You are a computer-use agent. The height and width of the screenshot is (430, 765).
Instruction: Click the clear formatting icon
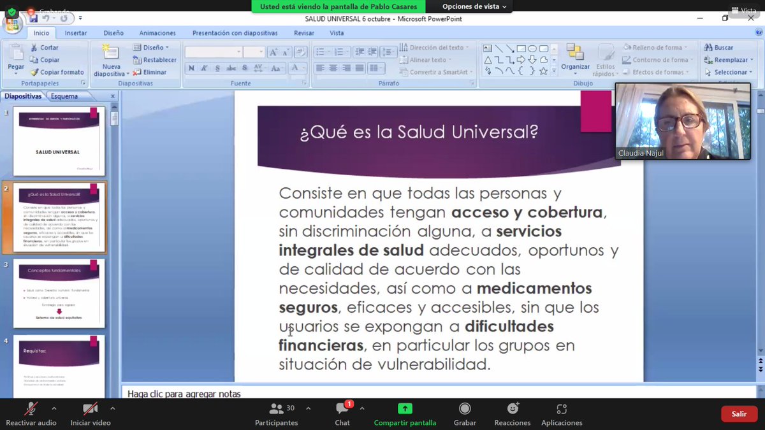pyautogui.click(x=301, y=52)
